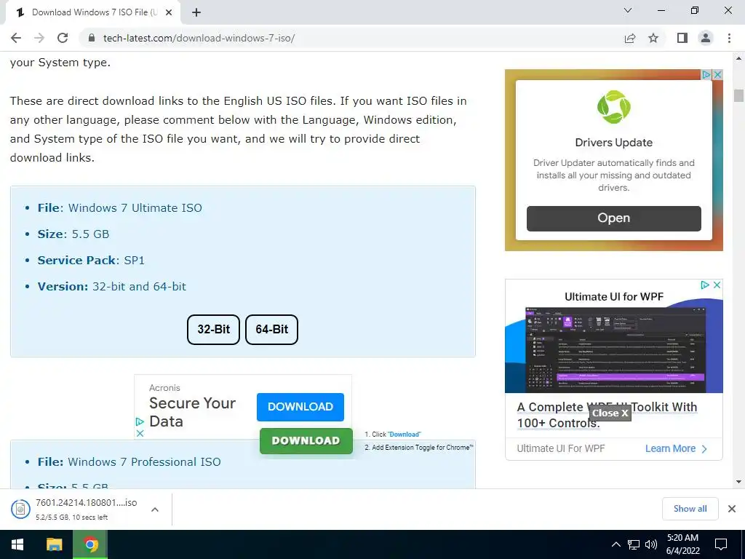Click the Drivers Update green logo
This screenshot has height=559, width=745.
[x=614, y=107]
